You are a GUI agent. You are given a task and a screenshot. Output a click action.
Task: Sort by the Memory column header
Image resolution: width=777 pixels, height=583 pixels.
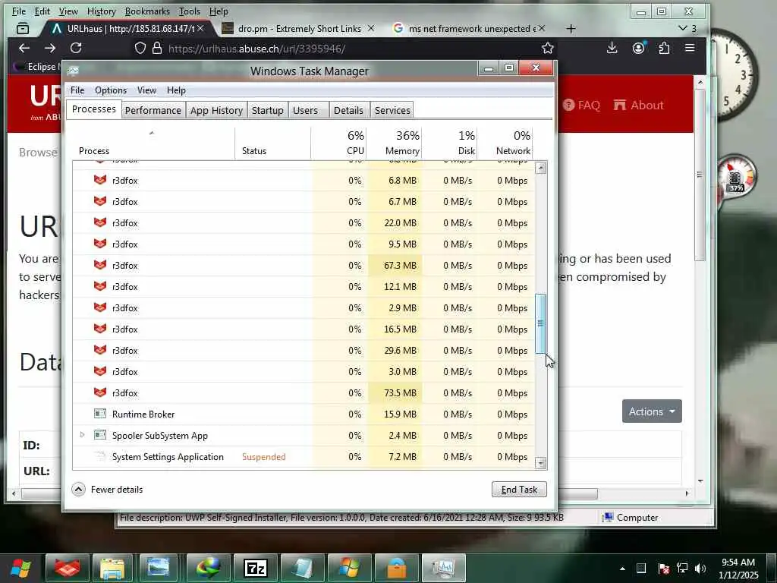[395, 143]
